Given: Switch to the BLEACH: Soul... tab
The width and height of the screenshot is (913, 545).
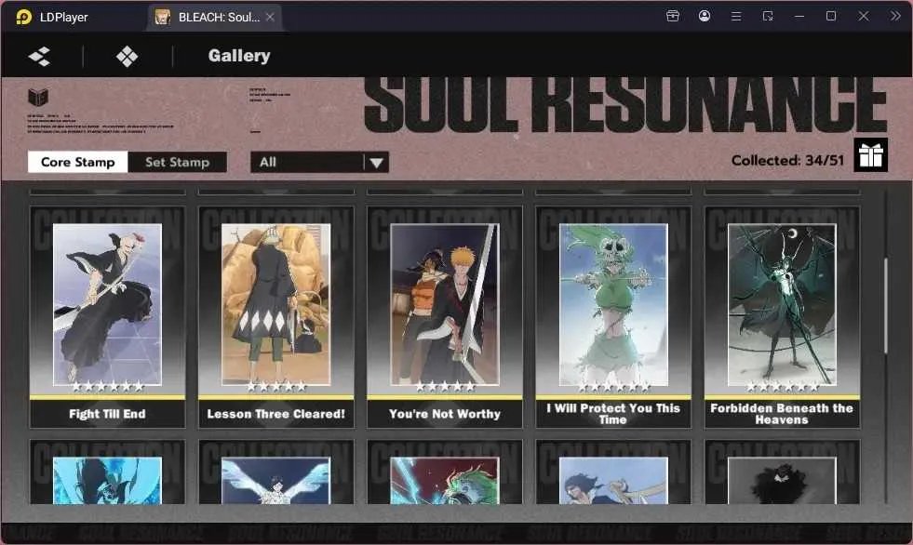Looking at the screenshot, I should (x=215, y=18).
